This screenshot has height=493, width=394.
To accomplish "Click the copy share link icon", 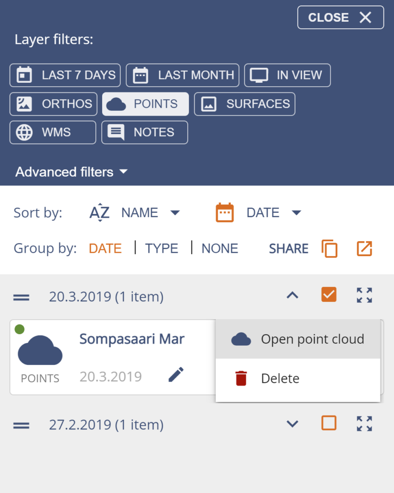I will (329, 248).
